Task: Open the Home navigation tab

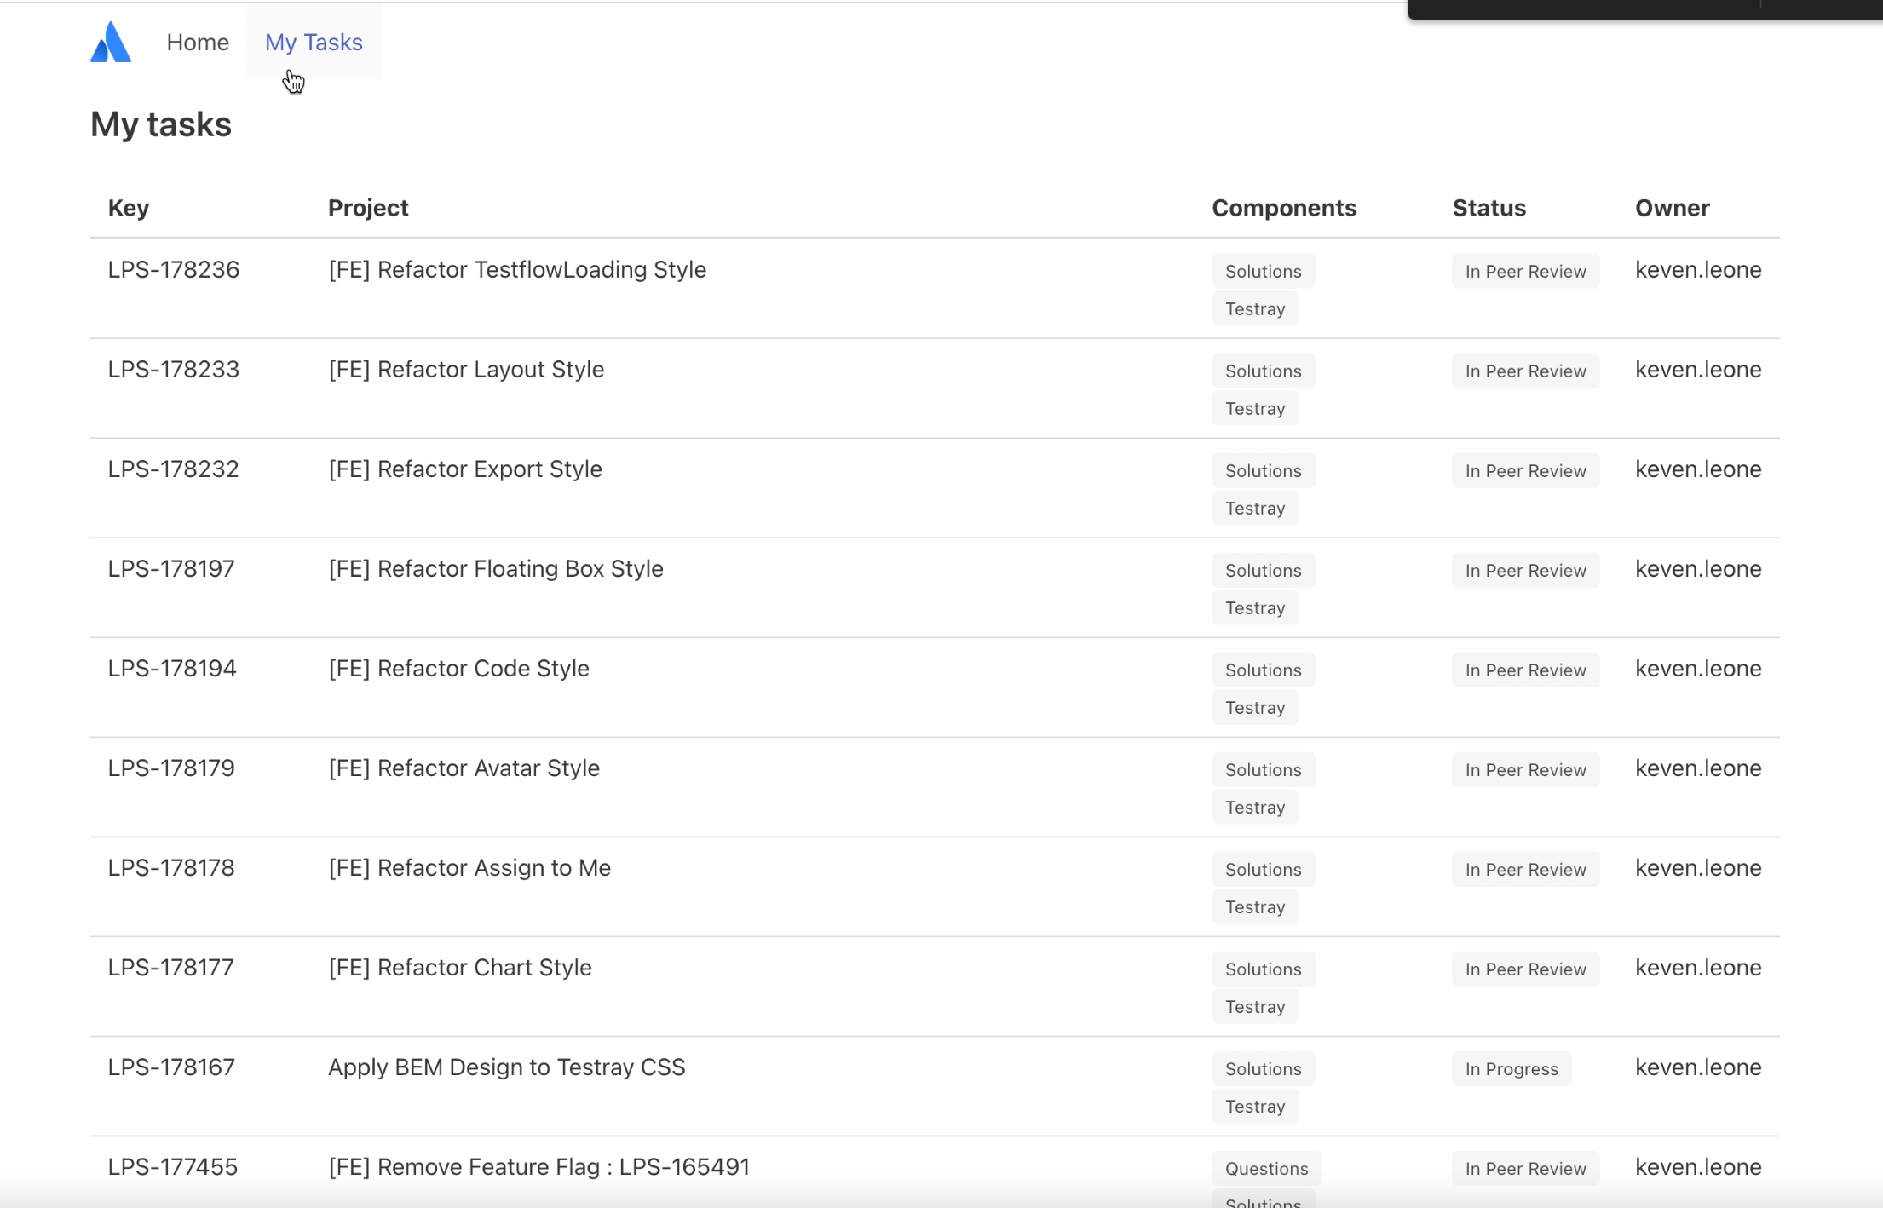Action: click(198, 43)
